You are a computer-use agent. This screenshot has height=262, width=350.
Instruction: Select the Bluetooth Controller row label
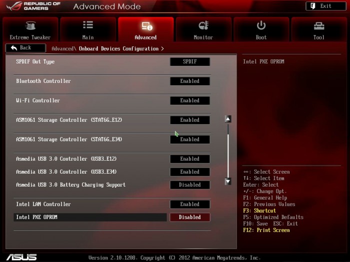(x=43, y=81)
